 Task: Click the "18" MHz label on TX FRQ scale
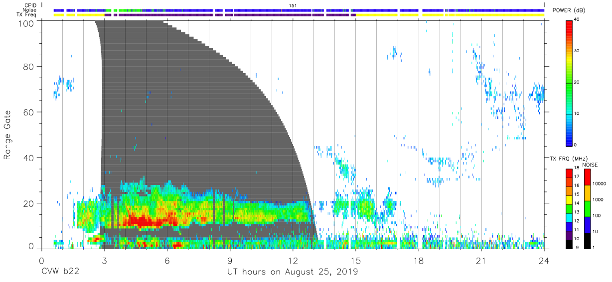(578, 169)
